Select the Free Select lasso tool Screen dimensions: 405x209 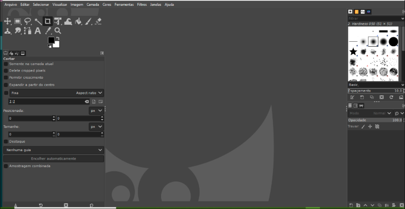[28, 21]
